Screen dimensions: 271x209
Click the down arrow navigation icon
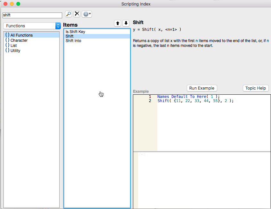click(x=126, y=23)
